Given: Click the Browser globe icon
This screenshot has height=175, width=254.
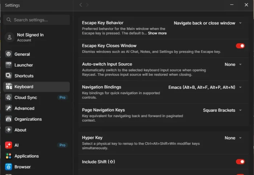Looking at the screenshot, I should point(8,167).
